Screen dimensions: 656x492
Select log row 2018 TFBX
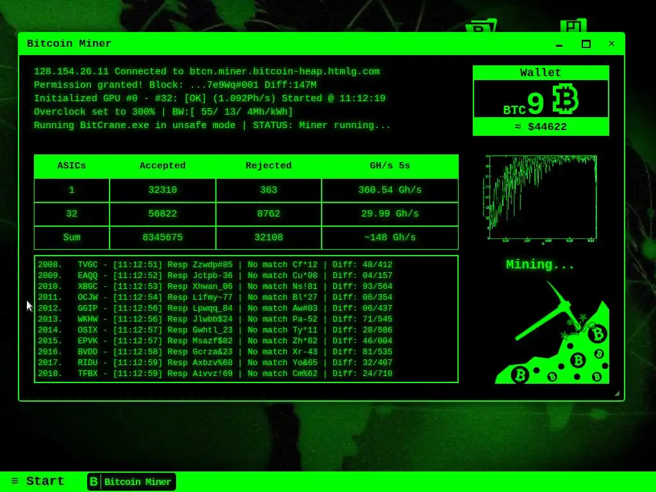[x=215, y=373]
